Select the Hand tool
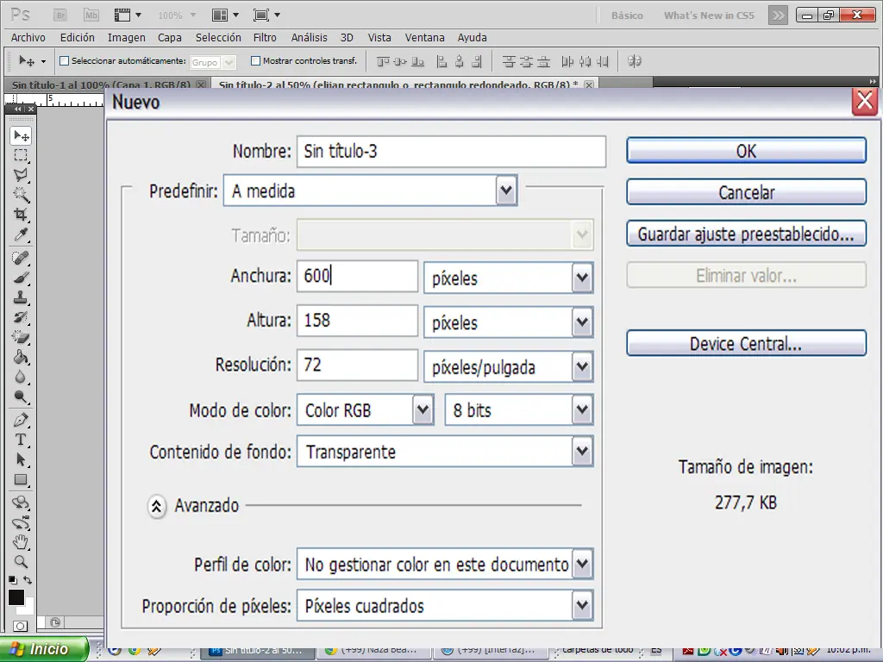 [21, 542]
